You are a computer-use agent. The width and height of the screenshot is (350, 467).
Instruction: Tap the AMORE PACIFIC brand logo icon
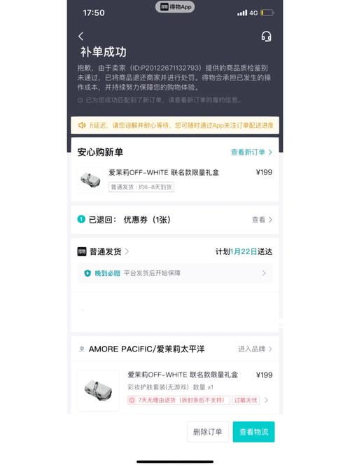point(82,349)
